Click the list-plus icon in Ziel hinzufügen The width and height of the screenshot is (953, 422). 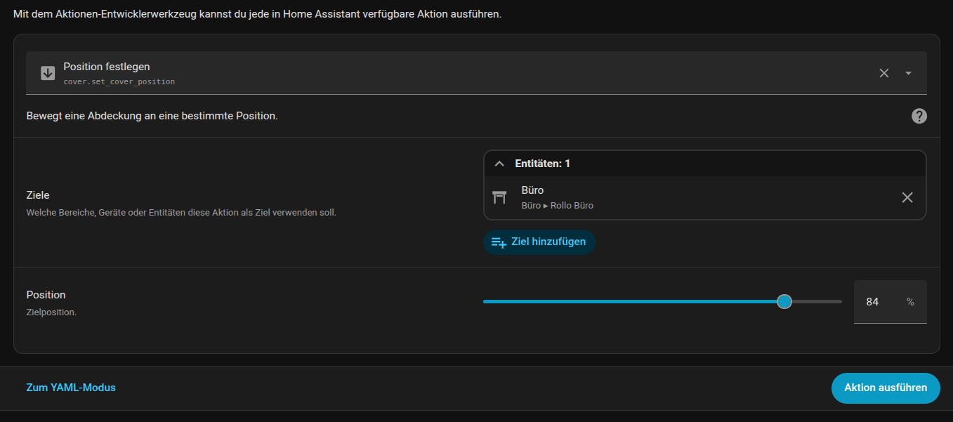tap(499, 242)
